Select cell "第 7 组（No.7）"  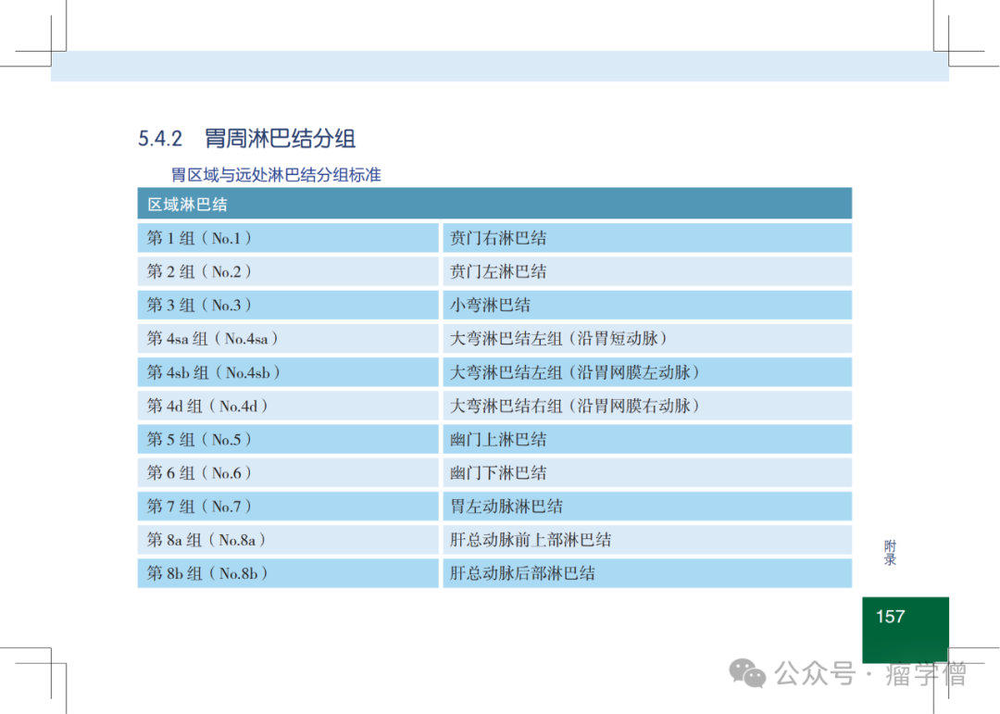point(288,506)
